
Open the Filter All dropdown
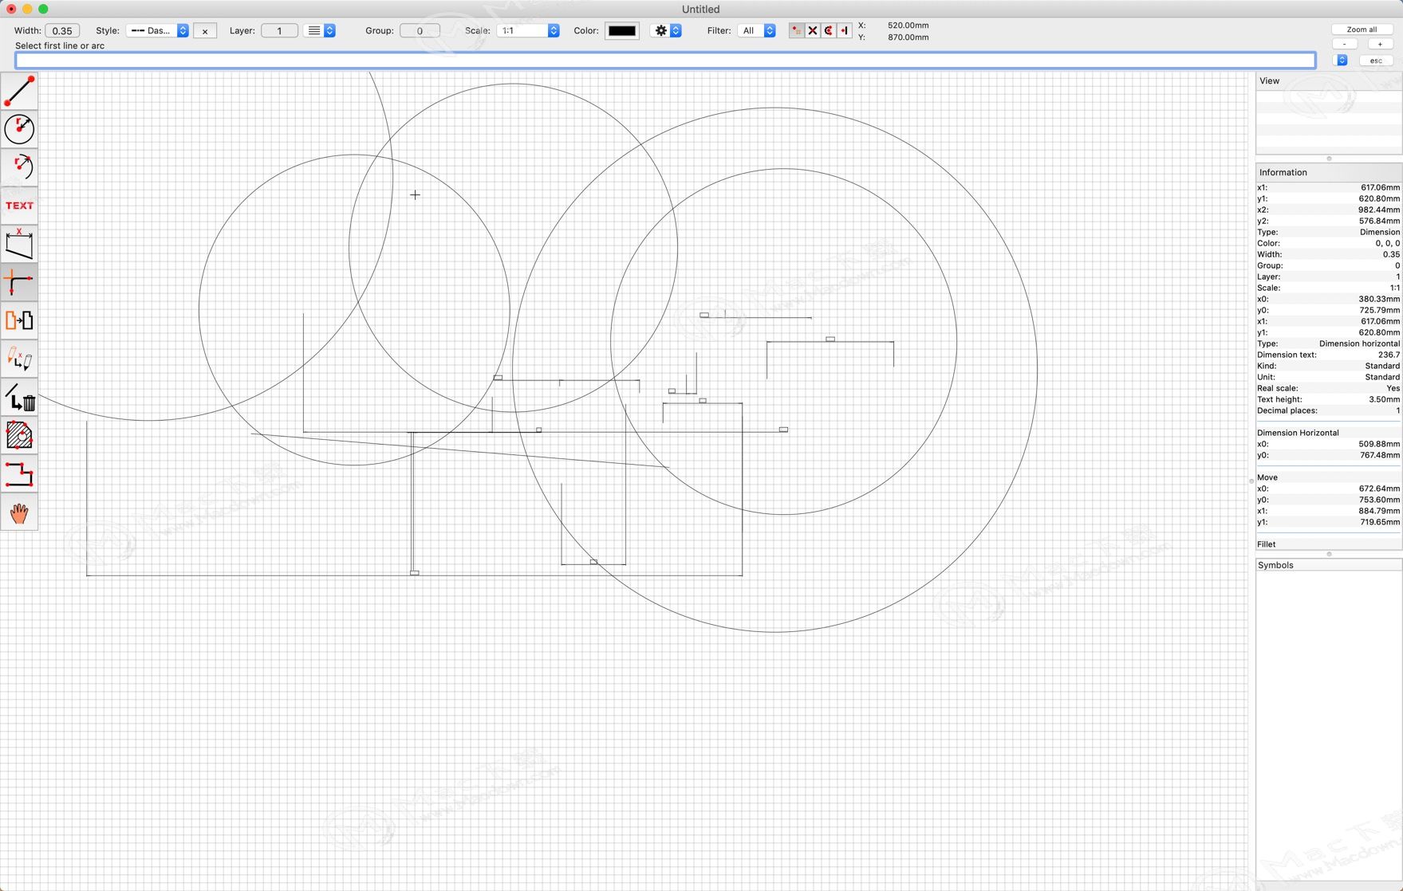(756, 30)
